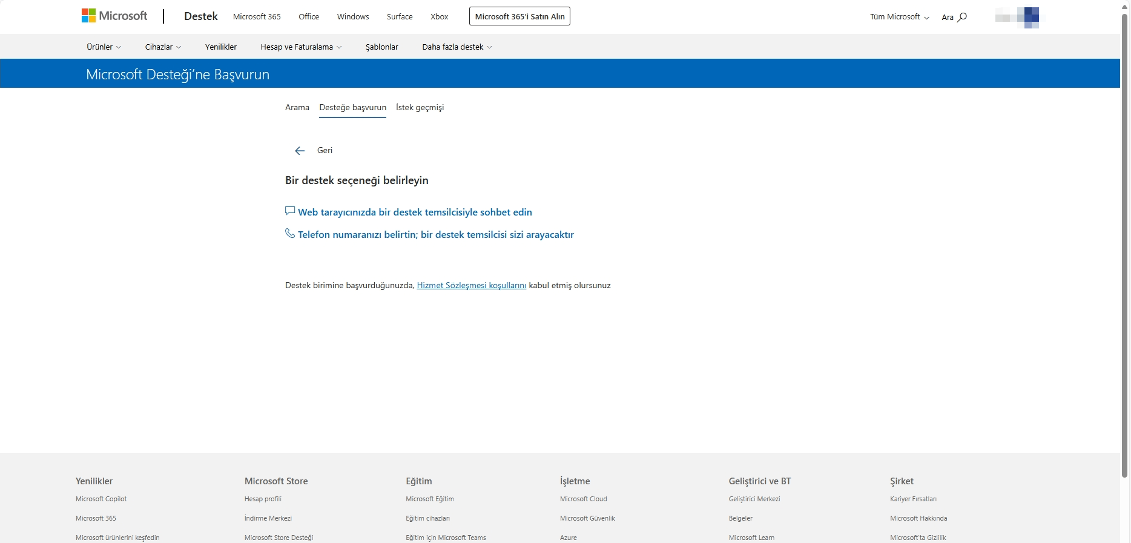Viewport: 1131px width, 543px height.
Task: Open İndirme Merkezi footer link
Action: (268, 518)
